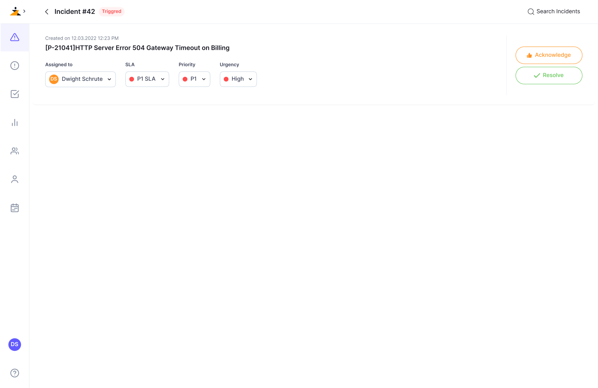
Task: Open the schedules calendar icon
Action: pos(14,208)
